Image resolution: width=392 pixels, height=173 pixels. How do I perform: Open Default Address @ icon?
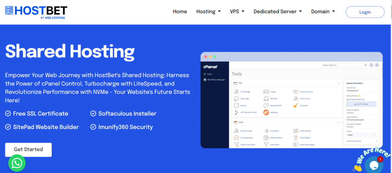click(266, 138)
